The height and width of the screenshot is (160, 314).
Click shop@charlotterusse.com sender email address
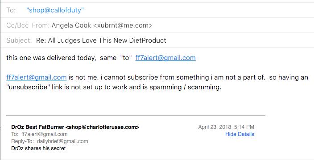(x=102, y=127)
